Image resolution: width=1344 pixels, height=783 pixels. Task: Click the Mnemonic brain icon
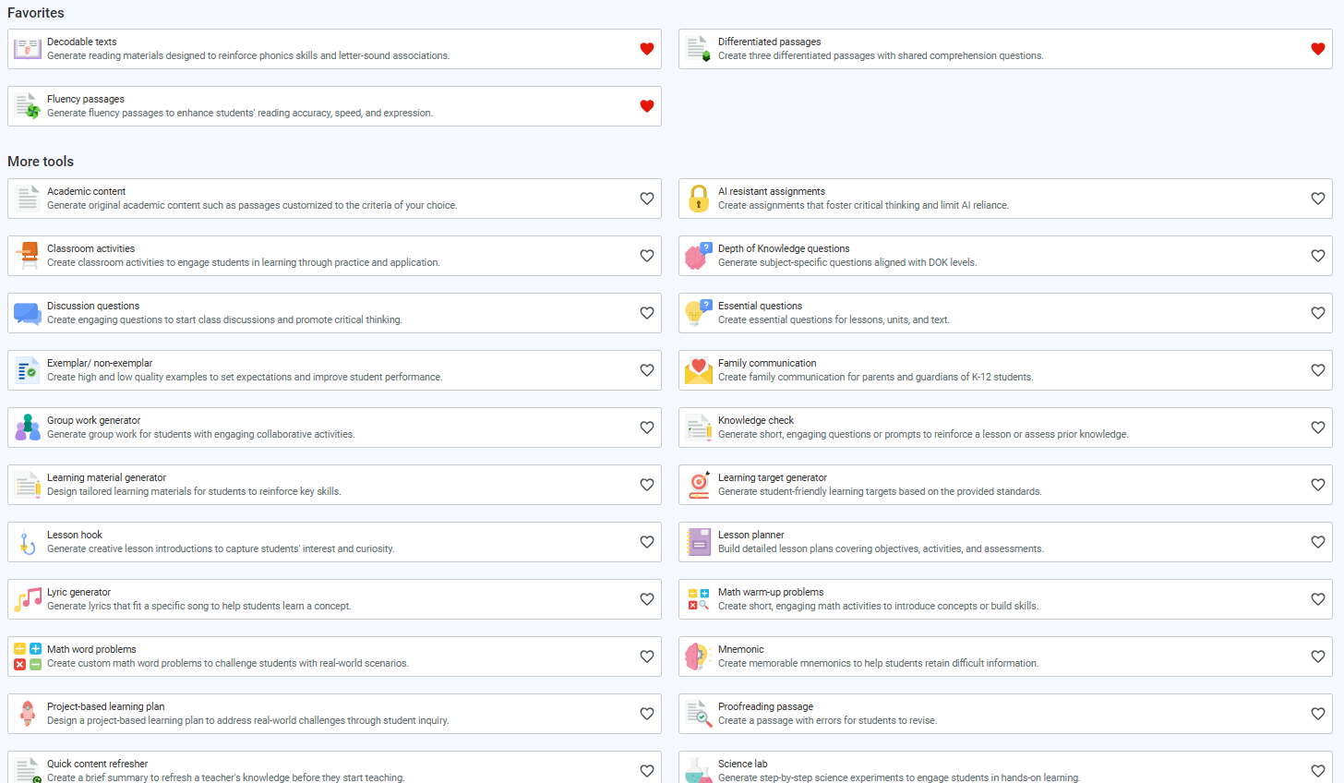[699, 657]
